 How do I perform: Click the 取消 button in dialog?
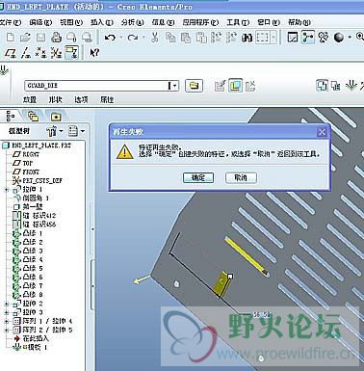[241, 177]
